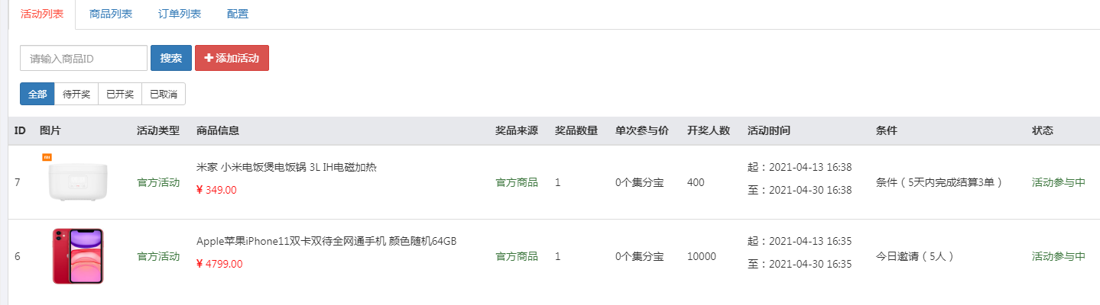
Task: Open the 小米电饭煲 product thumbnail
Action: tap(73, 178)
